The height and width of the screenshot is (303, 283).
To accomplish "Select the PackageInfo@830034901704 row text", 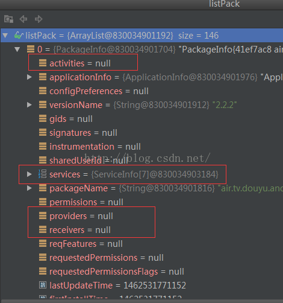I will pyautogui.click(x=114, y=49).
